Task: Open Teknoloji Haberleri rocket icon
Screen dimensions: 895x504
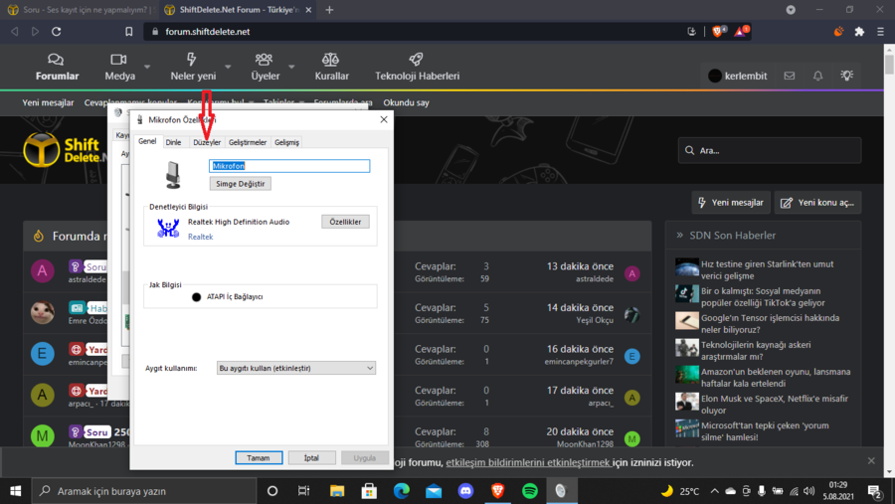Action: [416, 61]
